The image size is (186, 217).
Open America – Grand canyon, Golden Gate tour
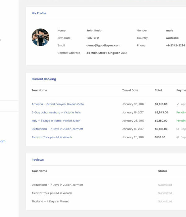point(58,104)
